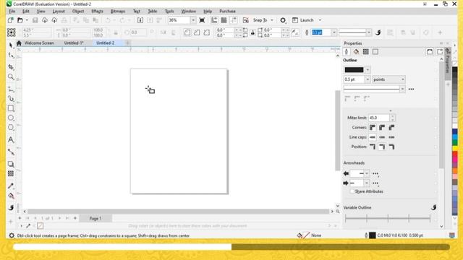Open the File menu

[x=12, y=12]
